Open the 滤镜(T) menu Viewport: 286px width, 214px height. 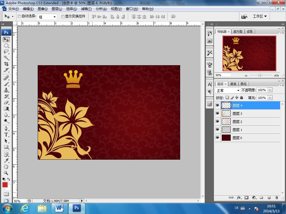(x=86, y=9)
